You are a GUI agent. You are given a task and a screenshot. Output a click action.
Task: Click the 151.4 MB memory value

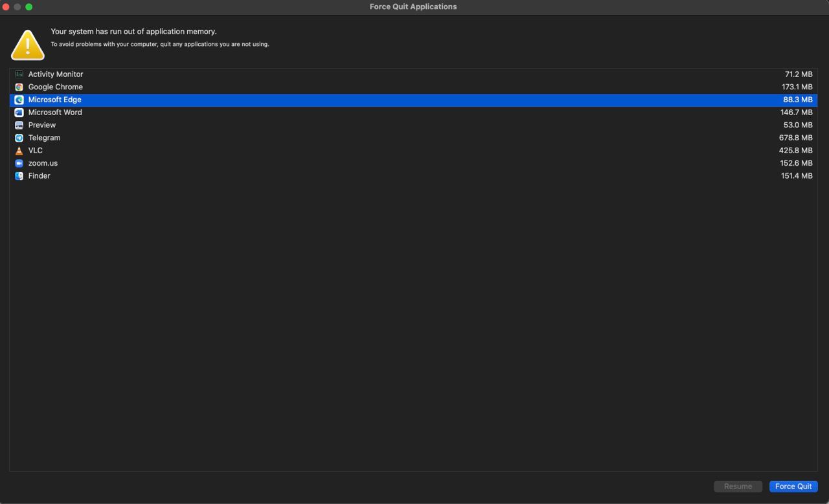[x=797, y=176]
